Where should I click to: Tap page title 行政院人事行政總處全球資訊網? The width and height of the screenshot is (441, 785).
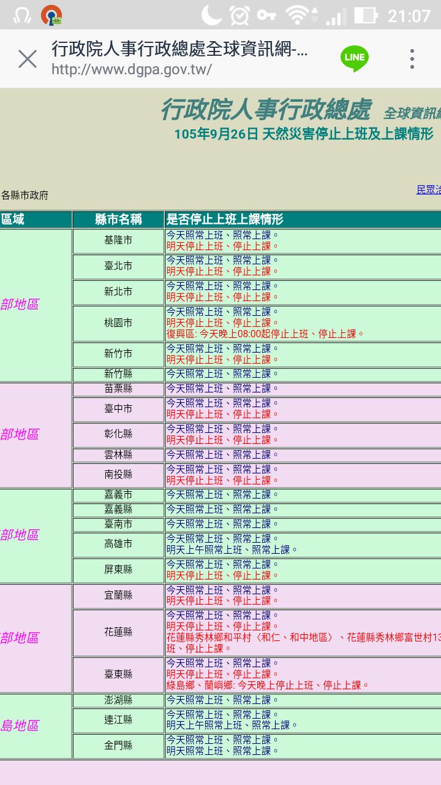pyautogui.click(x=179, y=48)
